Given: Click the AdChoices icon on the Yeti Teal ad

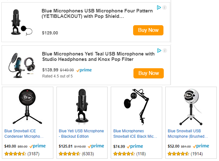Looking at the screenshot, I should coord(159,50).
